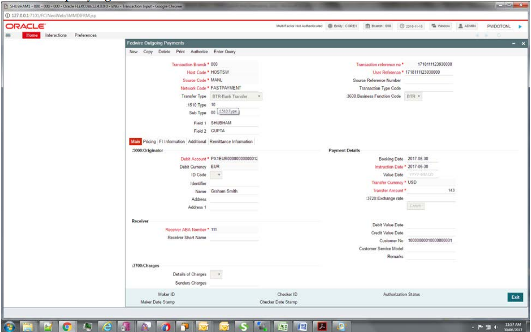Click Authorize in the form toolbar
This screenshot has height=332, width=531.
click(199, 52)
